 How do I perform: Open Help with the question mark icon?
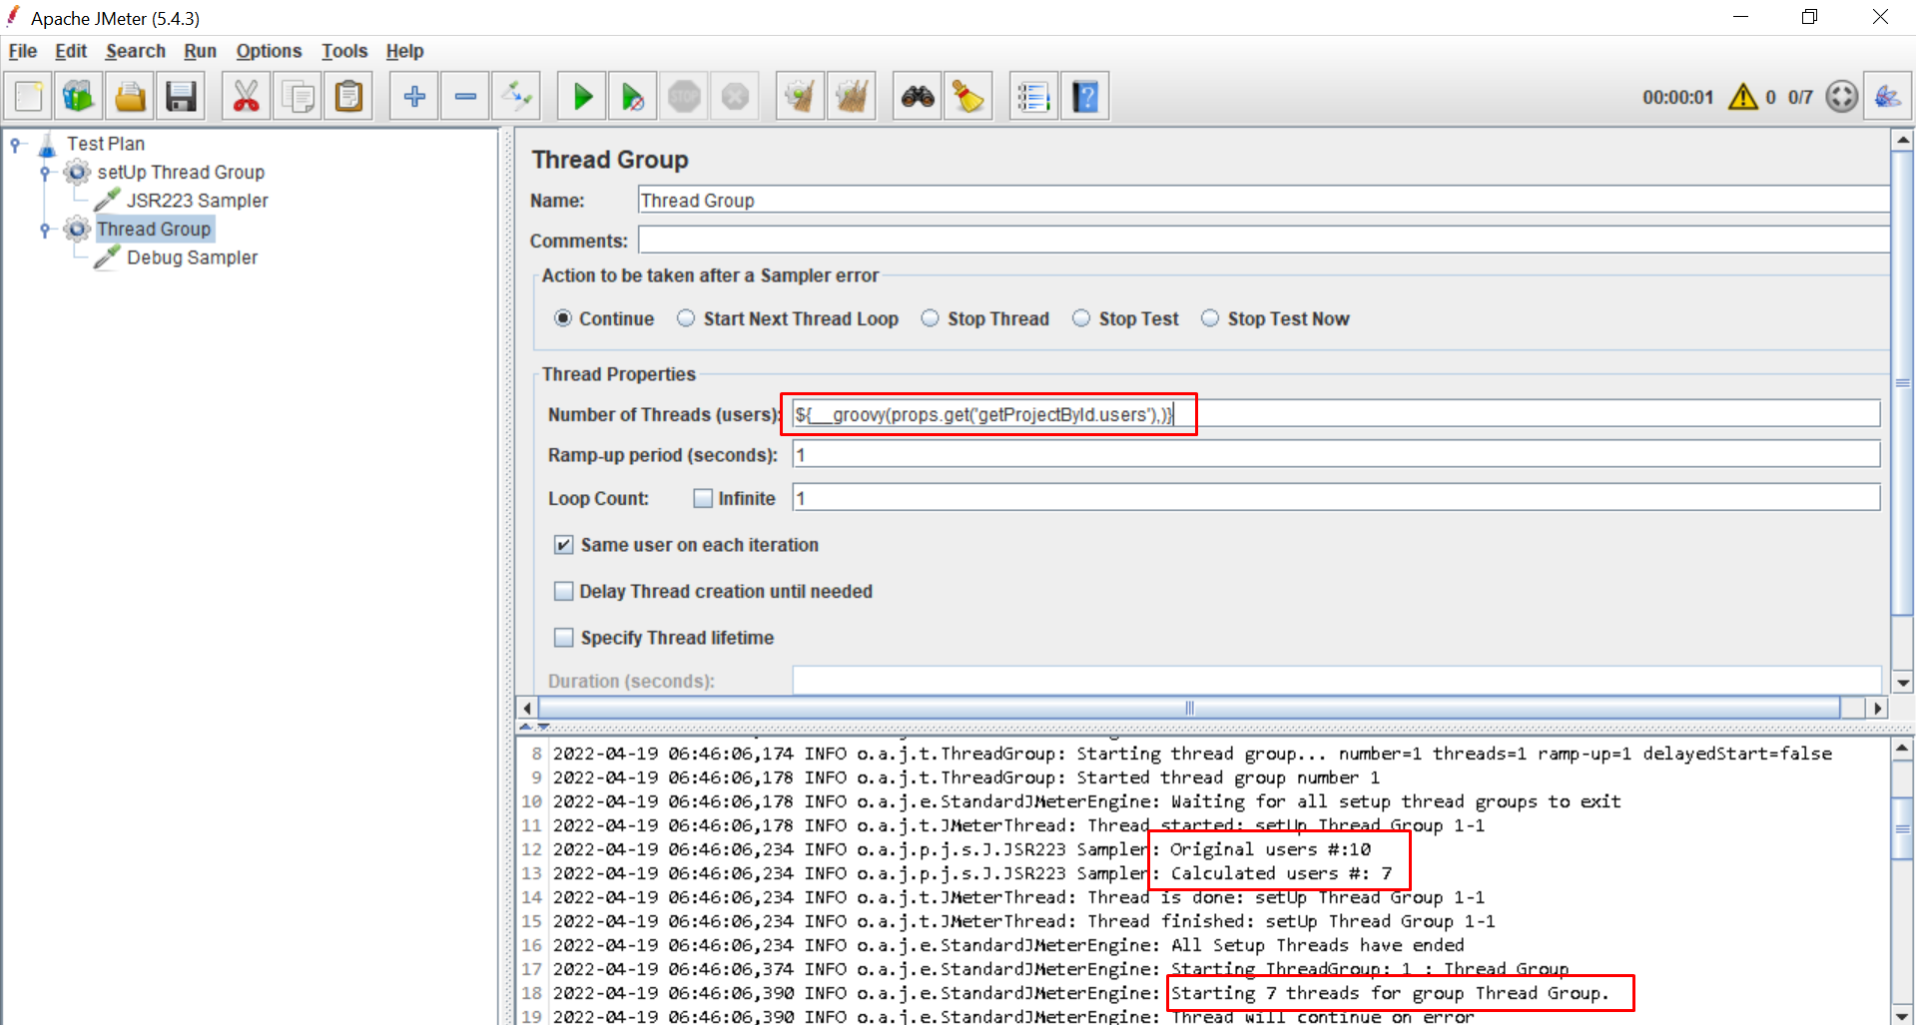(x=1085, y=97)
